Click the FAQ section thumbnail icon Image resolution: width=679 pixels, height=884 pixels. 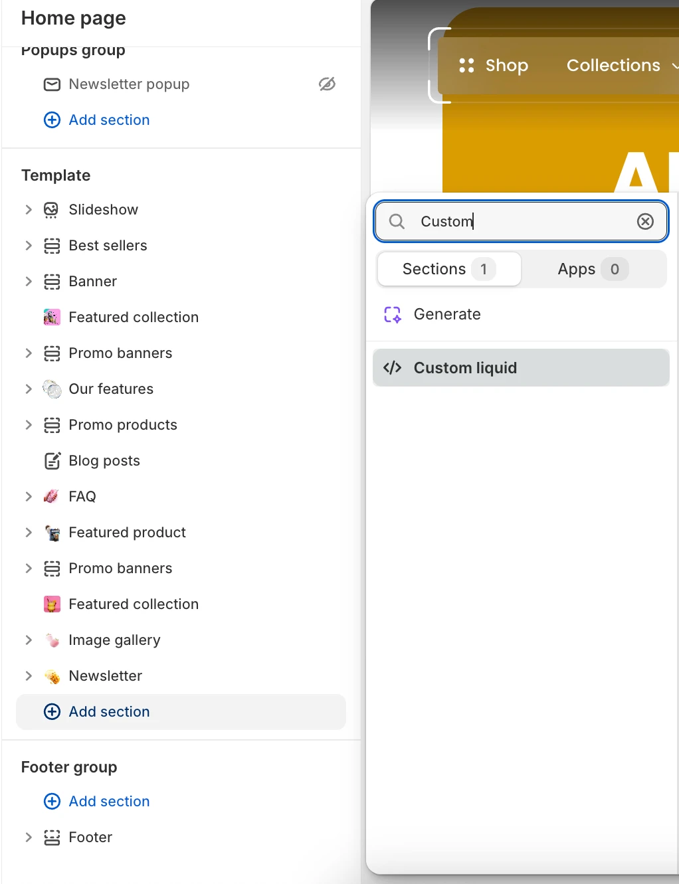(x=52, y=497)
